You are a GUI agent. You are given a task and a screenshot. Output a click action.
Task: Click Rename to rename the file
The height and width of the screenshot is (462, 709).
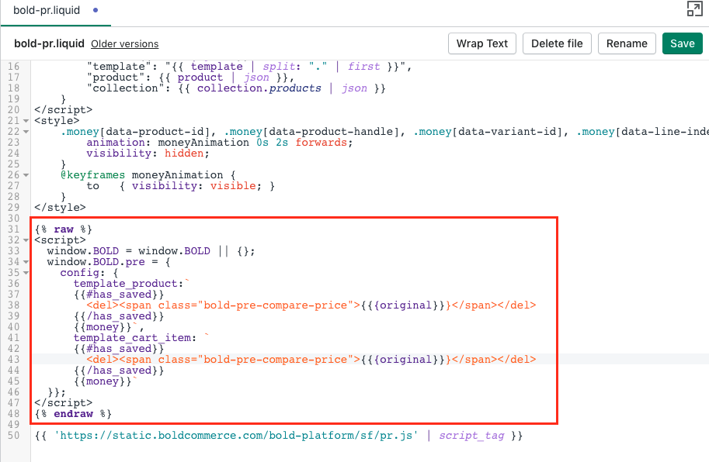click(627, 43)
